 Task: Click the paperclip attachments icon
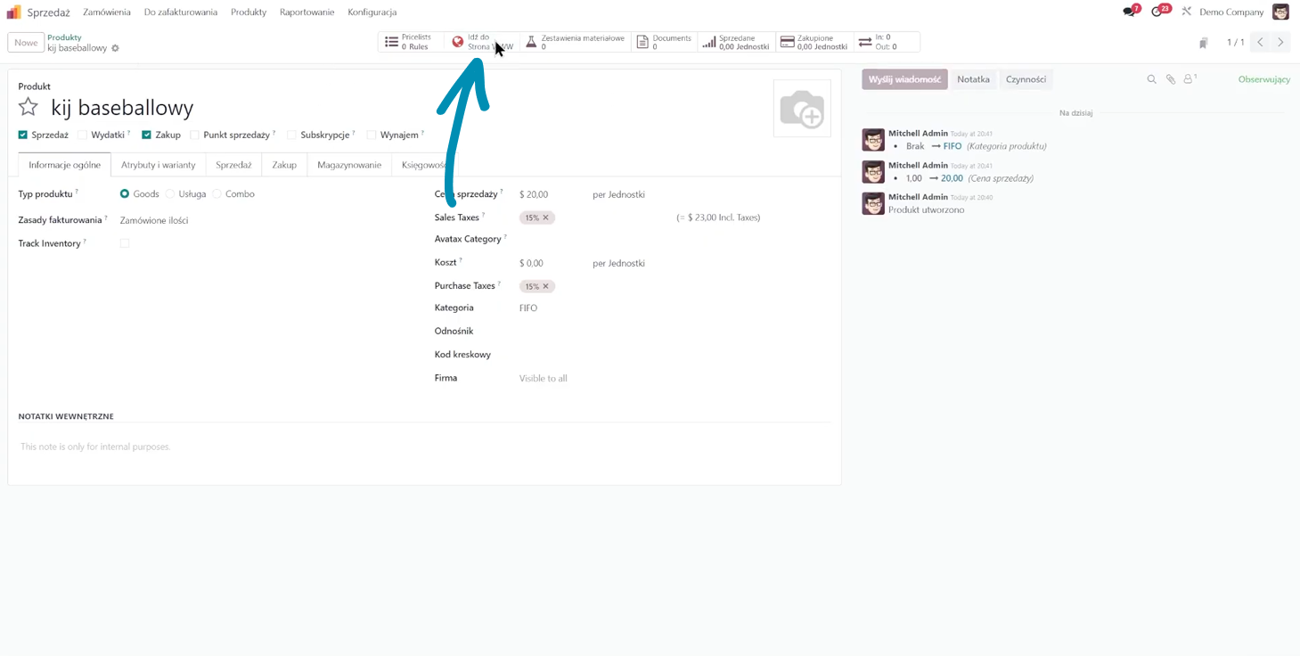tap(1171, 79)
